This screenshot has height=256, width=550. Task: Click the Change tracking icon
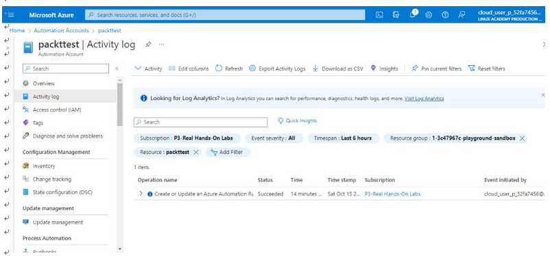(25, 179)
